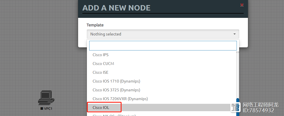
Task: Click the Template field label
Action: (x=95, y=25)
